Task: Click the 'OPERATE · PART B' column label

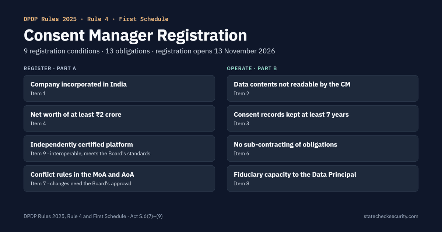Action: [x=252, y=68]
